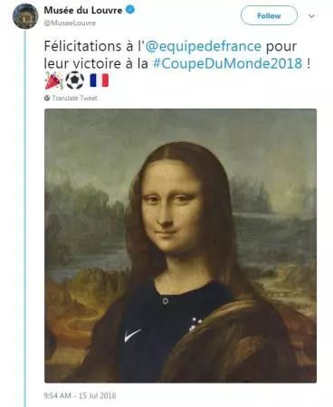Click the soccer ball emoji
This screenshot has height=407, width=333.
(x=75, y=80)
